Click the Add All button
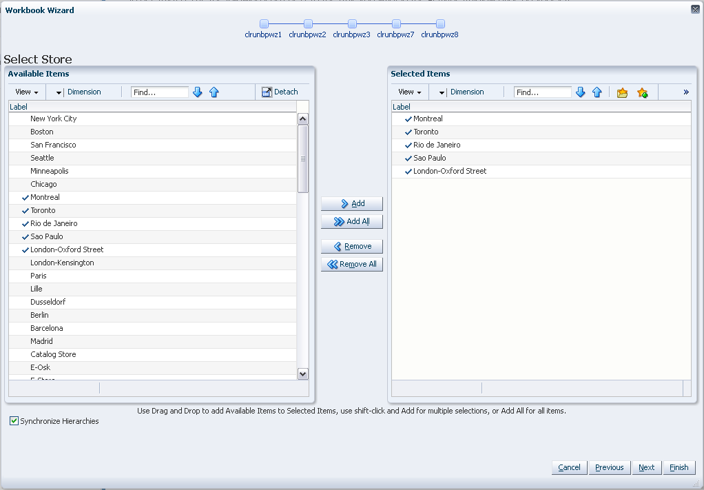The image size is (704, 490). (x=352, y=221)
